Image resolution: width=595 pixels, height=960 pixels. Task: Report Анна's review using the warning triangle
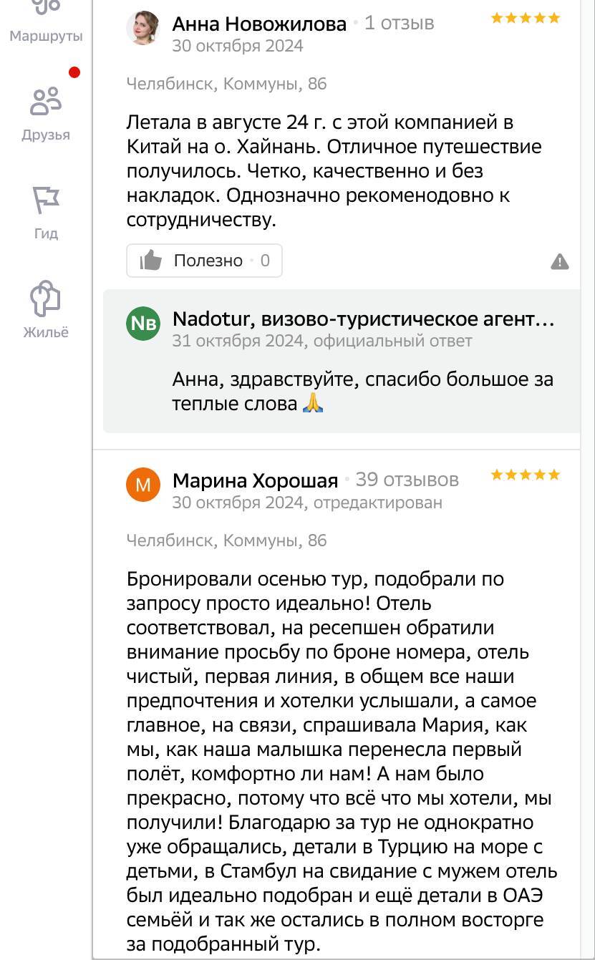[560, 261]
